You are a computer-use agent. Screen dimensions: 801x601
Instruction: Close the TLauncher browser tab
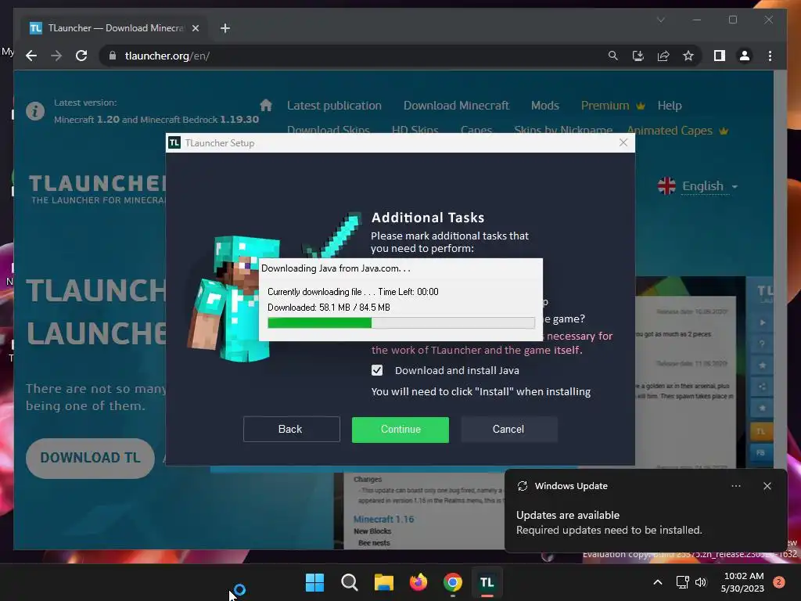(x=195, y=28)
